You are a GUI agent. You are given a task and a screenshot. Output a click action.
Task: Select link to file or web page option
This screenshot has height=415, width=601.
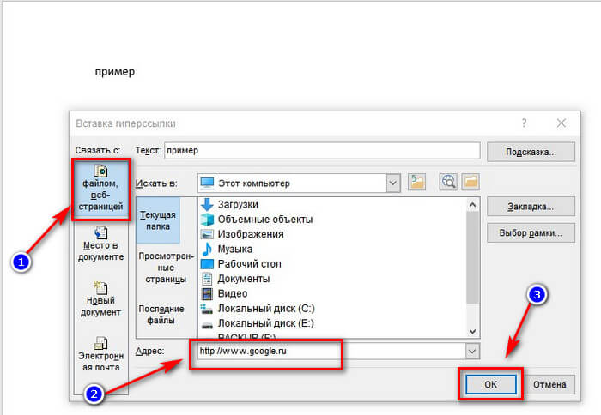point(100,189)
